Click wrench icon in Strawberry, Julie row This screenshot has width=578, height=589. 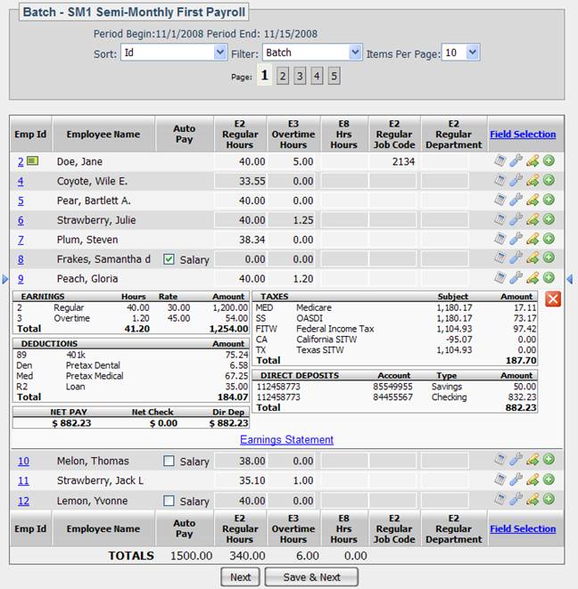(x=516, y=219)
